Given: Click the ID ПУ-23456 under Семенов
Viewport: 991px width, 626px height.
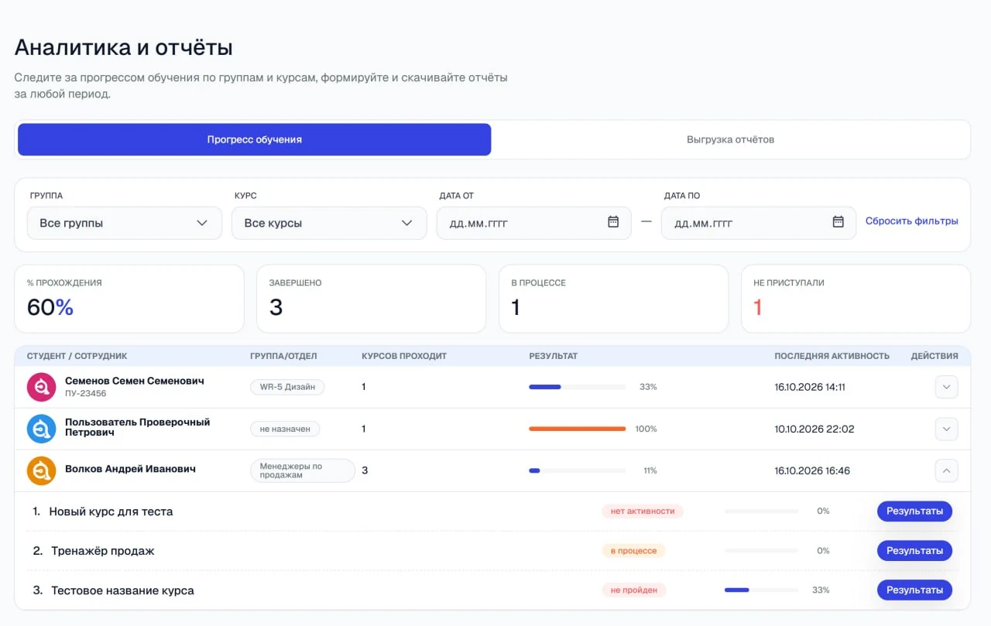Looking at the screenshot, I should point(86,394).
